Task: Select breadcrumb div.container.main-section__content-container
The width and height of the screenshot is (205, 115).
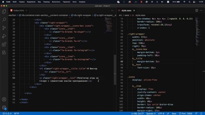Action: [x=44, y=15]
